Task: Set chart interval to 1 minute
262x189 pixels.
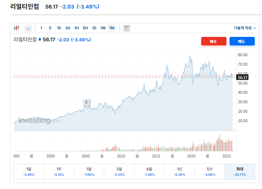Action: [x=41, y=28]
